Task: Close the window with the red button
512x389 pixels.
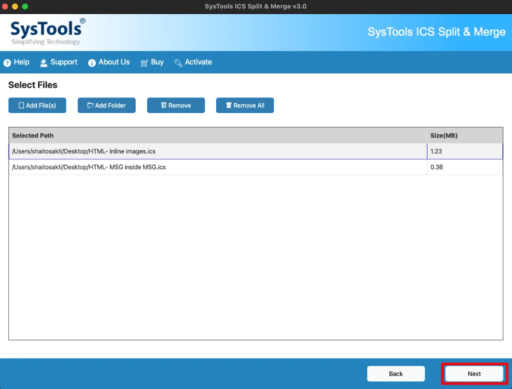Action: point(5,6)
